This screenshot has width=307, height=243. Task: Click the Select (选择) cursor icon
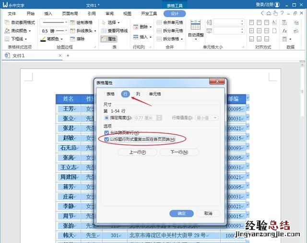104,22
